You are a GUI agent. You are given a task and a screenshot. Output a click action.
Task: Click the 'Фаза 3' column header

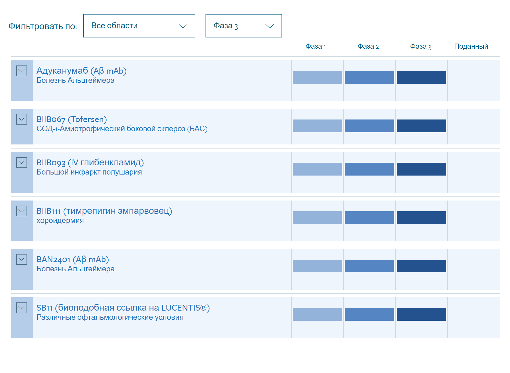tap(420, 46)
